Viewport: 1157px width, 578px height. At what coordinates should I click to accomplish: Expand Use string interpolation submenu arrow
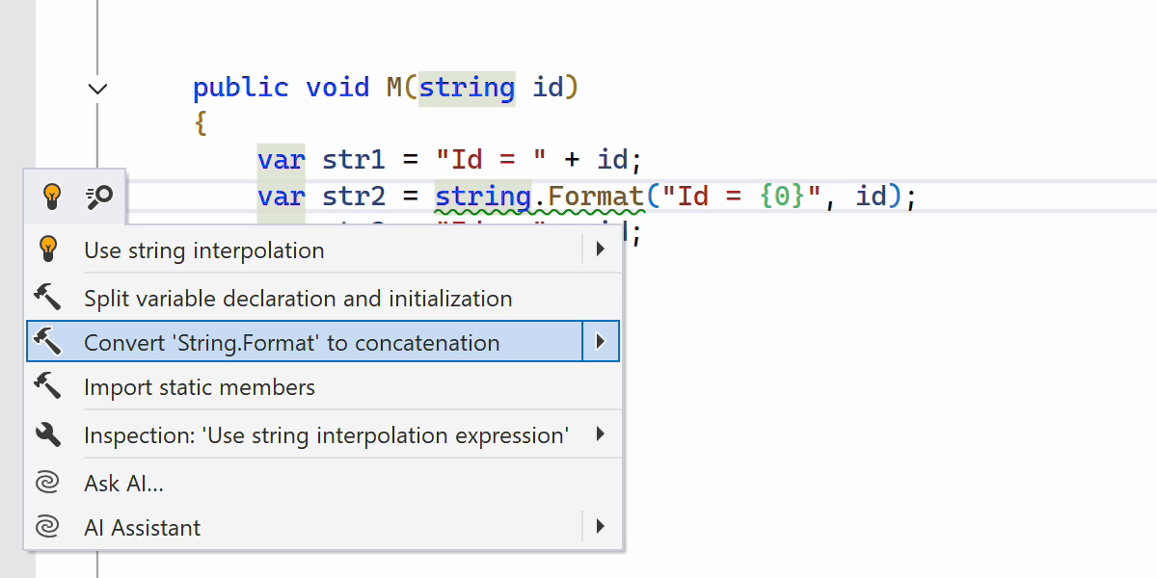pos(600,250)
